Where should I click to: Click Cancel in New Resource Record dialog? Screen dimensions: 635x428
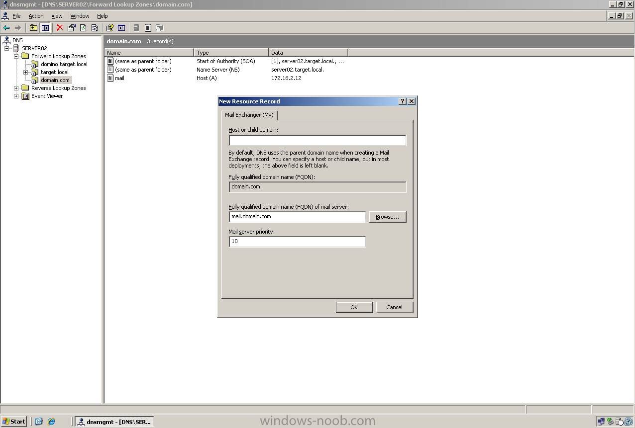(x=395, y=307)
